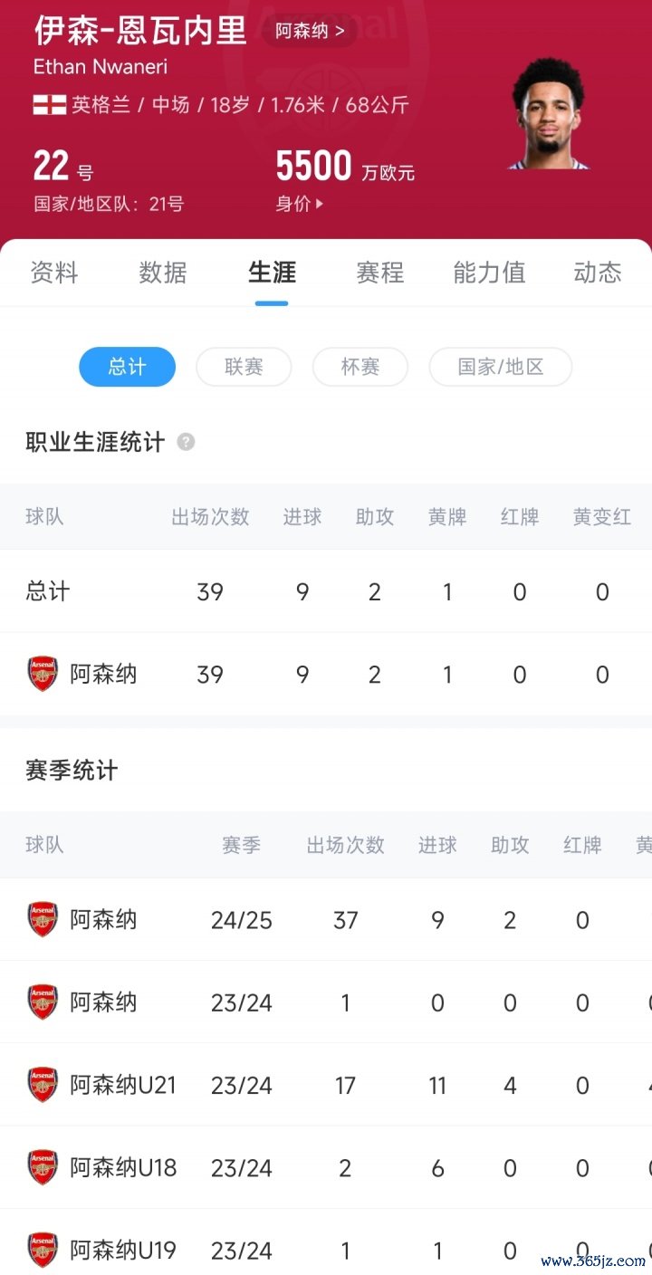Click Ethan Nwaneri's player portrait
The width and height of the screenshot is (652, 1275).
coord(550,114)
